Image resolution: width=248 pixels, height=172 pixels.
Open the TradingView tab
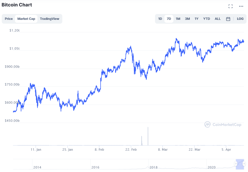tap(49, 19)
